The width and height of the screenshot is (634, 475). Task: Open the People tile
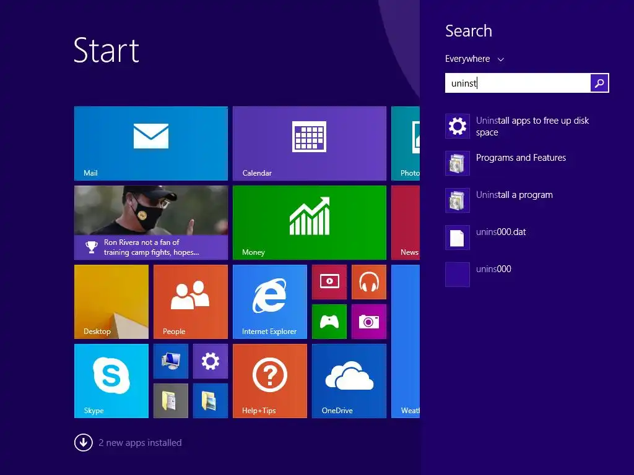(x=191, y=302)
